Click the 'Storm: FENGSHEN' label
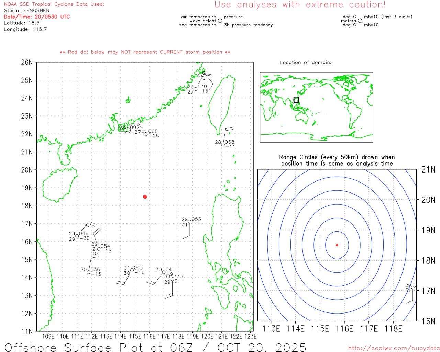The height and width of the screenshot is (352, 440). coord(26,10)
